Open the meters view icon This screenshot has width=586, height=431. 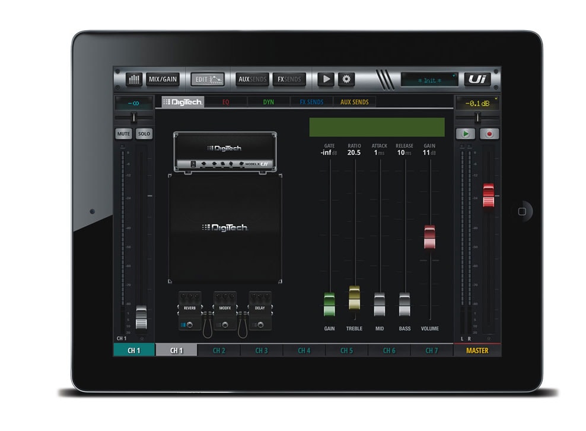(134, 79)
